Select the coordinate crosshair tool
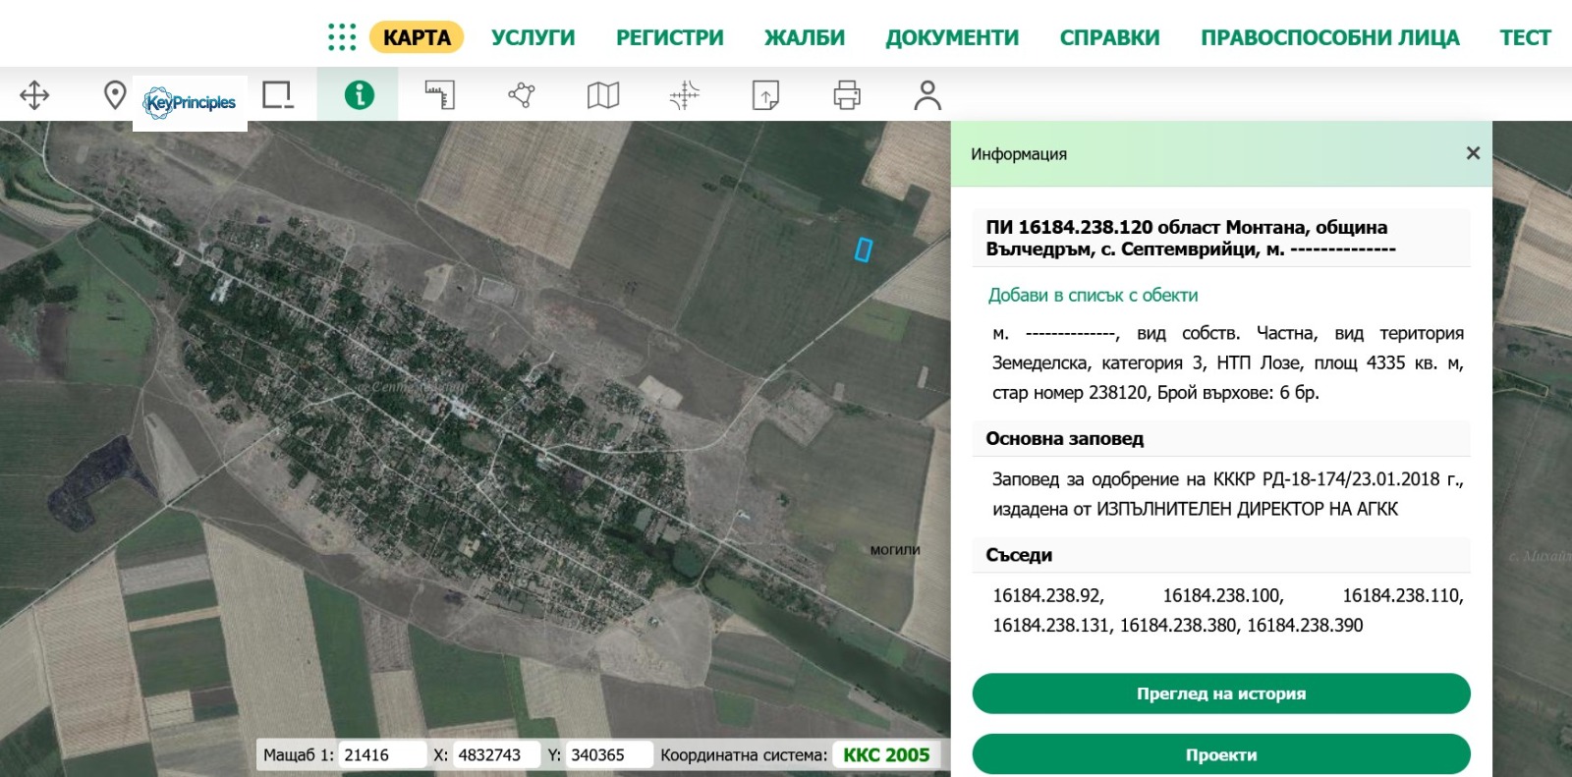This screenshot has height=777, width=1572. coord(685,95)
